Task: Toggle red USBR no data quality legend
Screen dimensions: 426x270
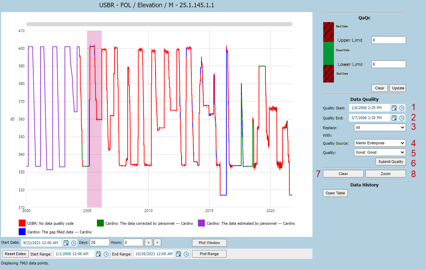Action: [46, 223]
